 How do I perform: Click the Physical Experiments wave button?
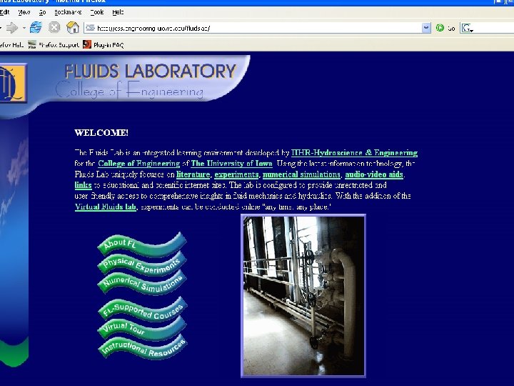(x=141, y=264)
